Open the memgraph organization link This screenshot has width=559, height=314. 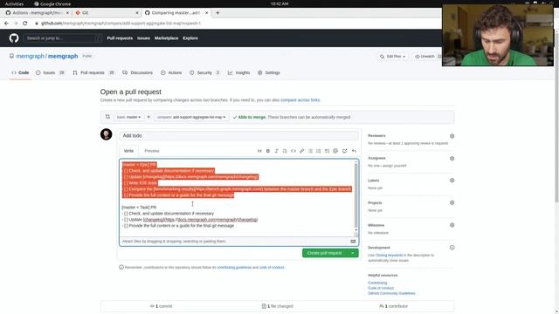coord(30,56)
